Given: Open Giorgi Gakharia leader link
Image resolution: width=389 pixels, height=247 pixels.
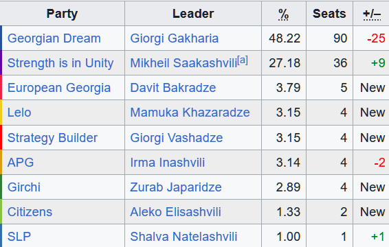Looking at the screenshot, I should pos(175,38).
